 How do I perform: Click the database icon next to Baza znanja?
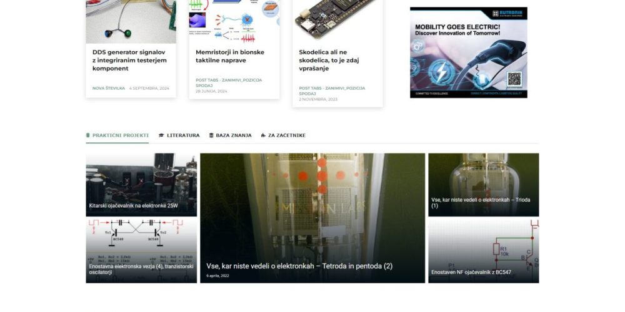(211, 135)
